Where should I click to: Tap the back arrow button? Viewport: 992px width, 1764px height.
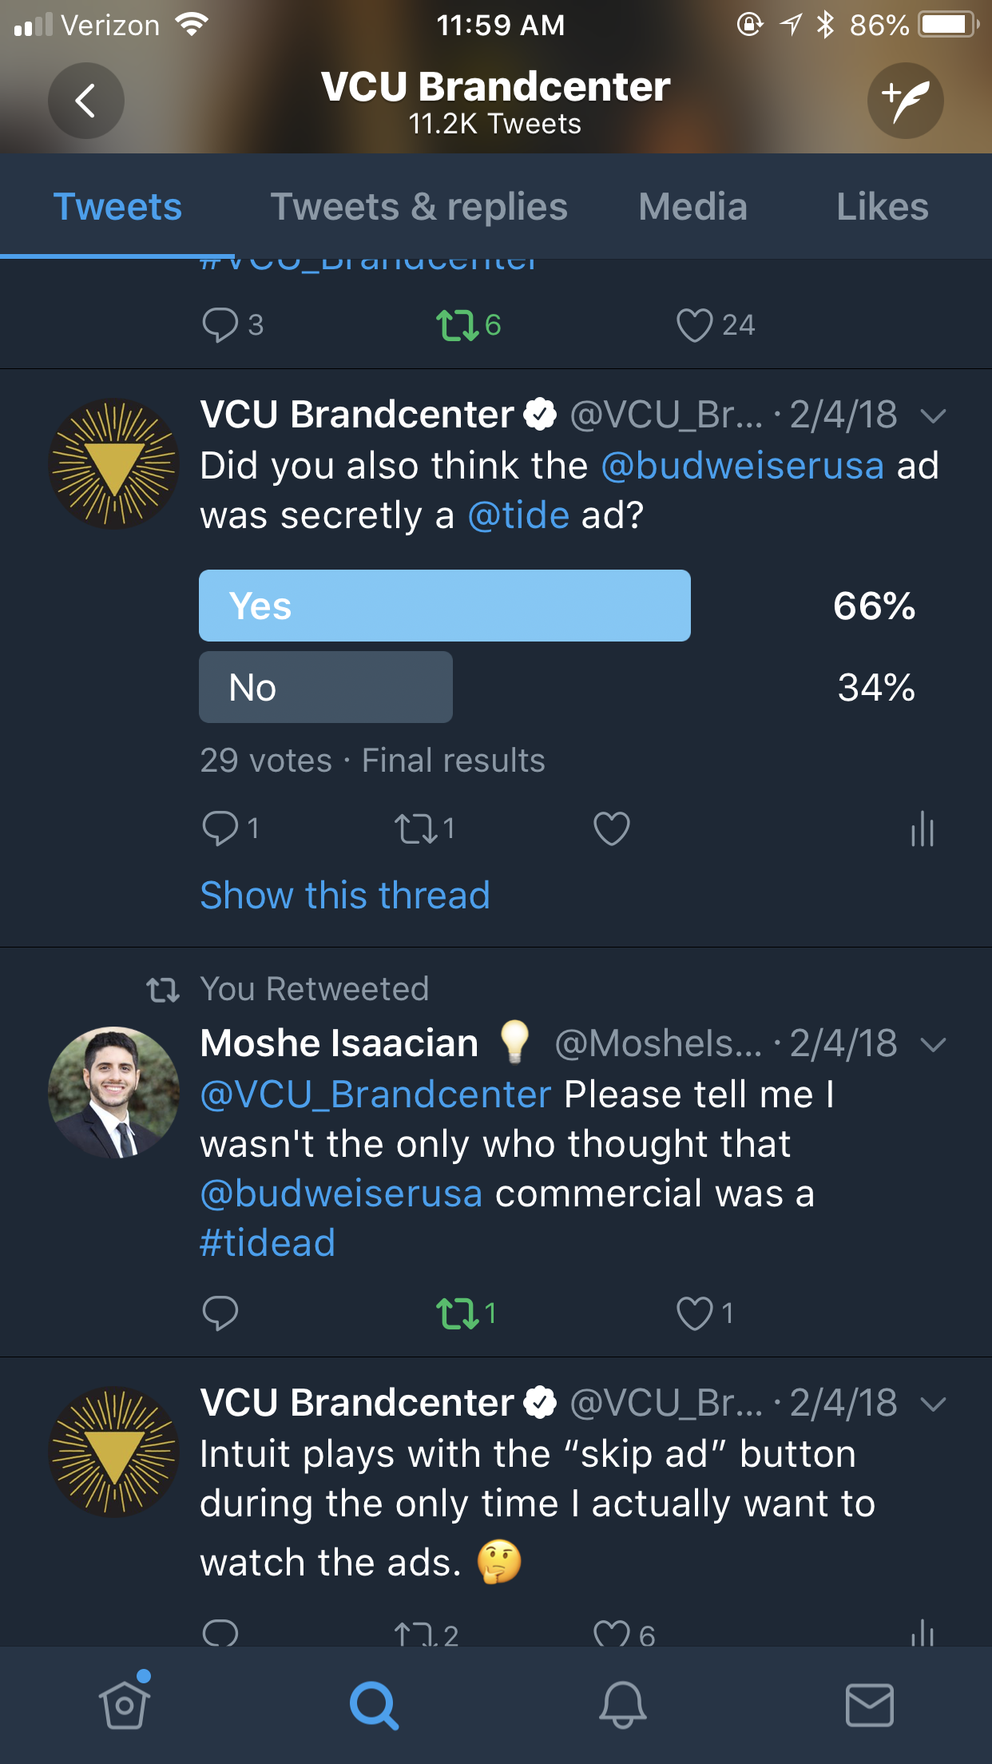[x=85, y=101]
